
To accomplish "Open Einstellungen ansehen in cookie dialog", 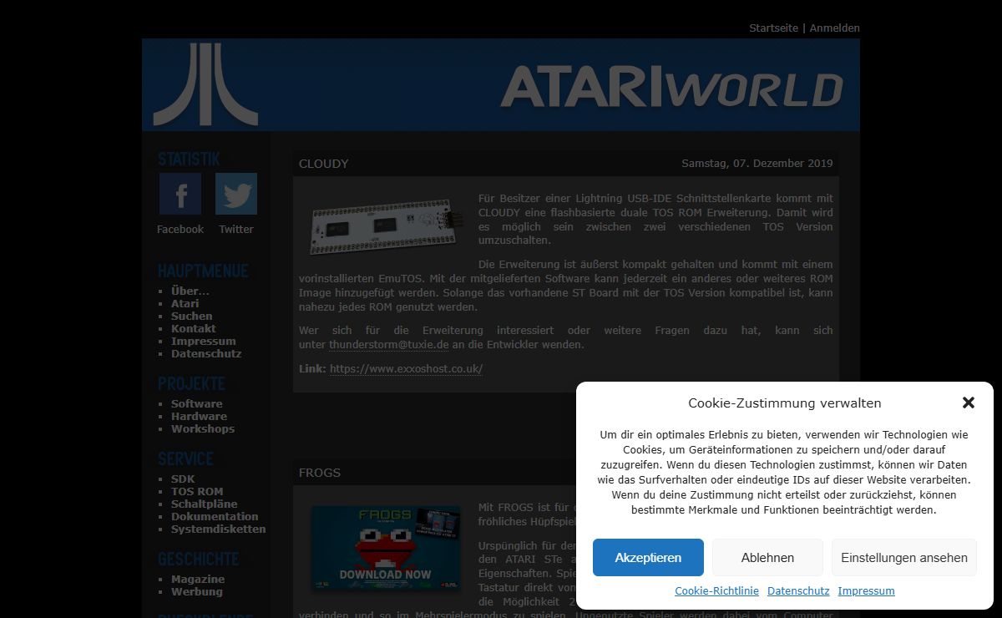I will (904, 557).
